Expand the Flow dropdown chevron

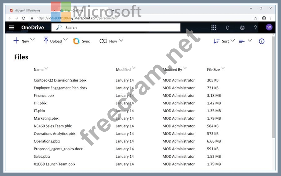click(x=121, y=40)
